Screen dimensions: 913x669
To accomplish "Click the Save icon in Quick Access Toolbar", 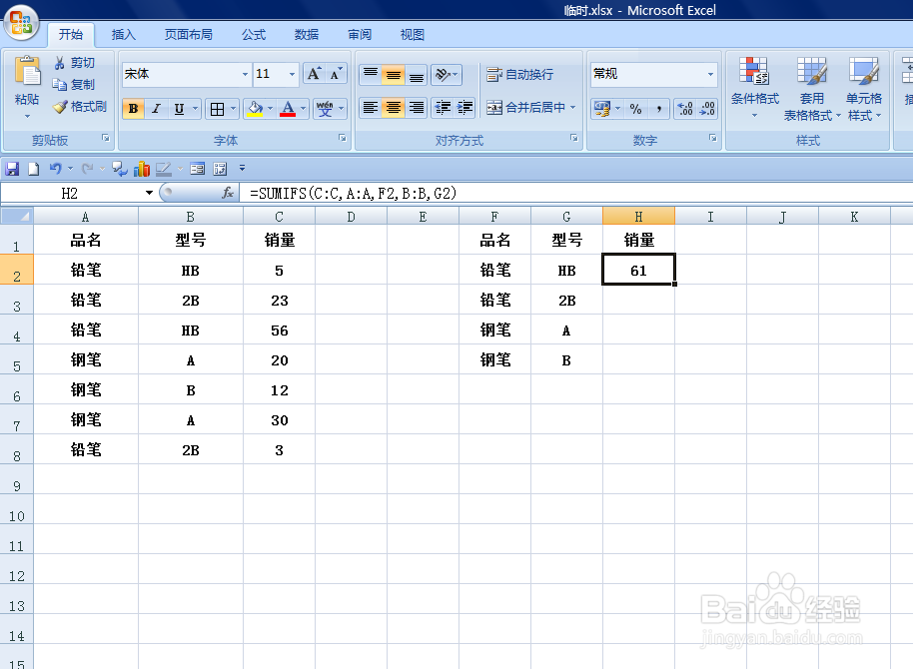I will point(11,168).
